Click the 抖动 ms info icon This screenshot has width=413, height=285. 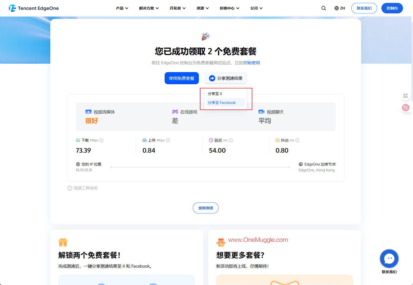[x=297, y=140]
